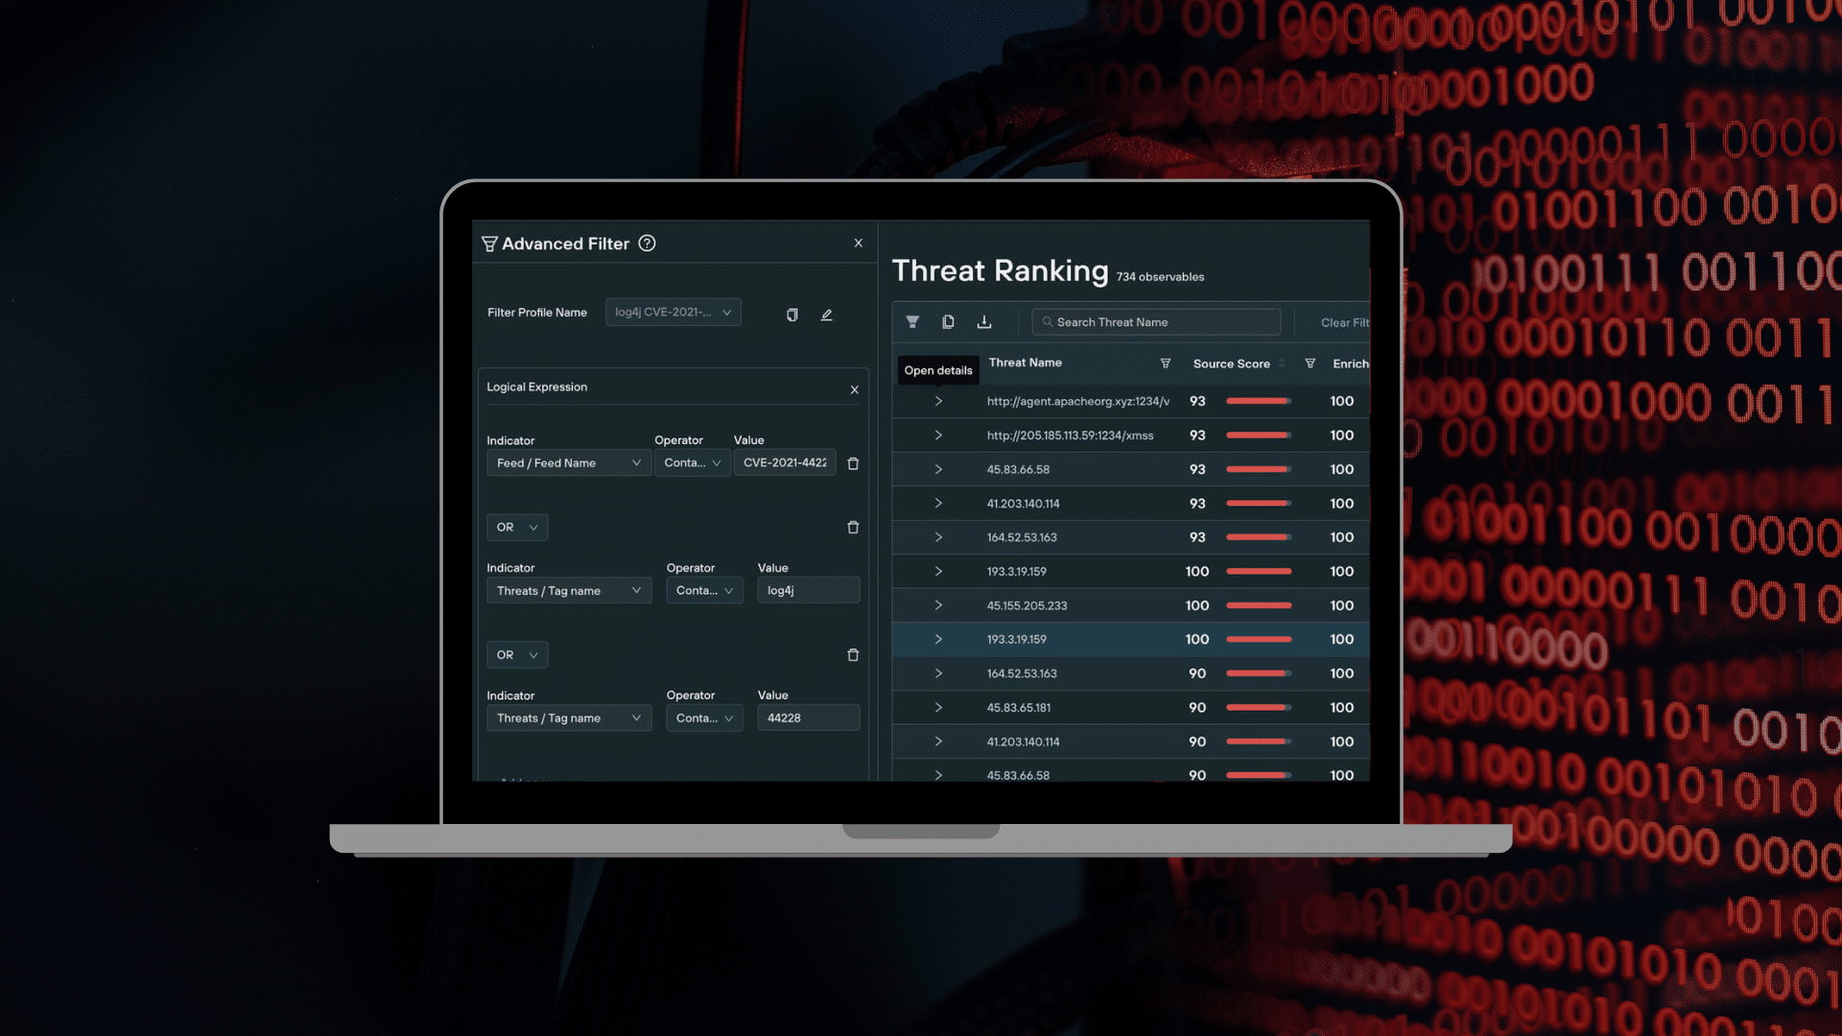Image resolution: width=1842 pixels, height=1036 pixels.
Task: Expand the row for 45.83.66.58 threat
Action: [x=938, y=469]
